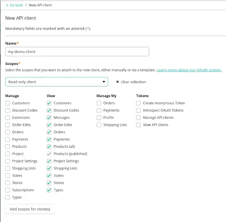Enable Manage My Shopping Lists checkbox

click(99, 125)
